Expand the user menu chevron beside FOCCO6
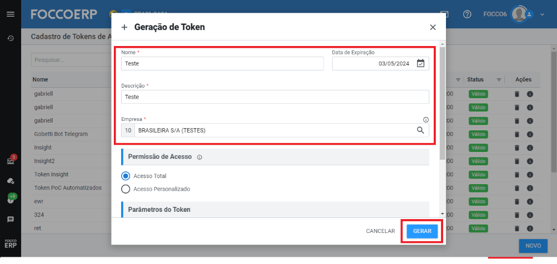The height and width of the screenshot is (264, 557). click(x=542, y=14)
